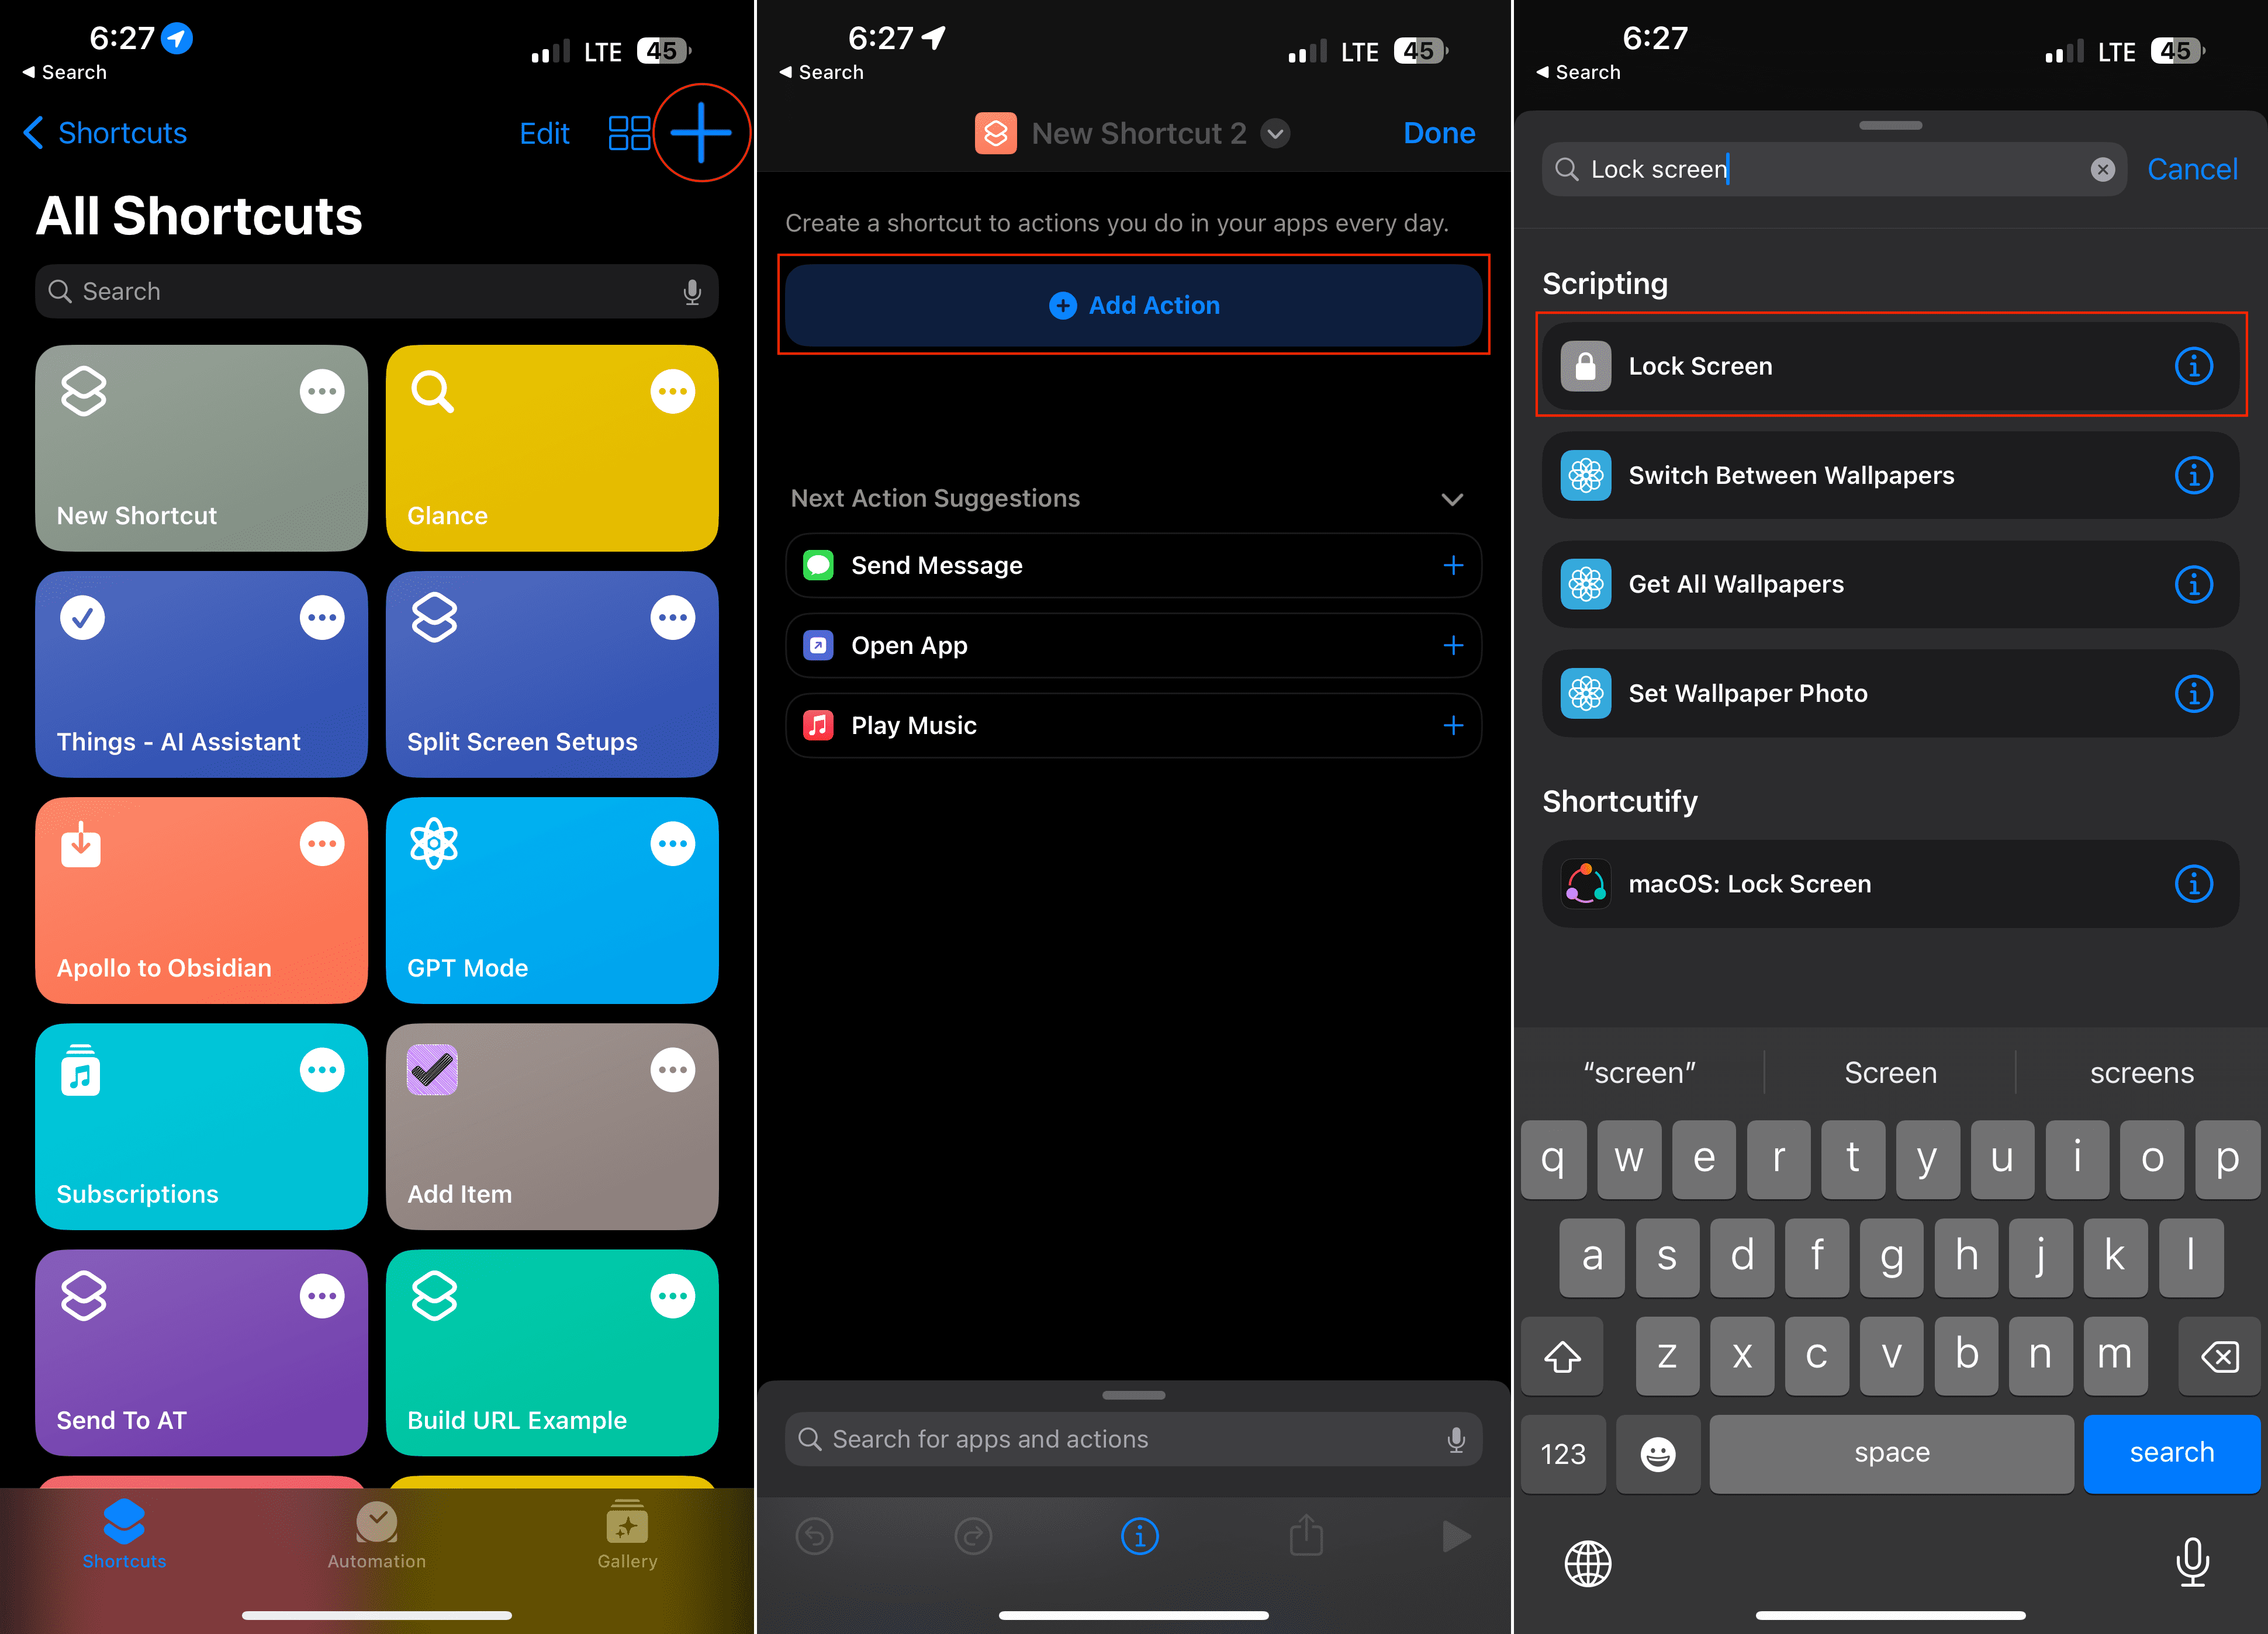
Task: Tap the share icon in the editor toolbar
Action: pyautogui.click(x=1306, y=1536)
